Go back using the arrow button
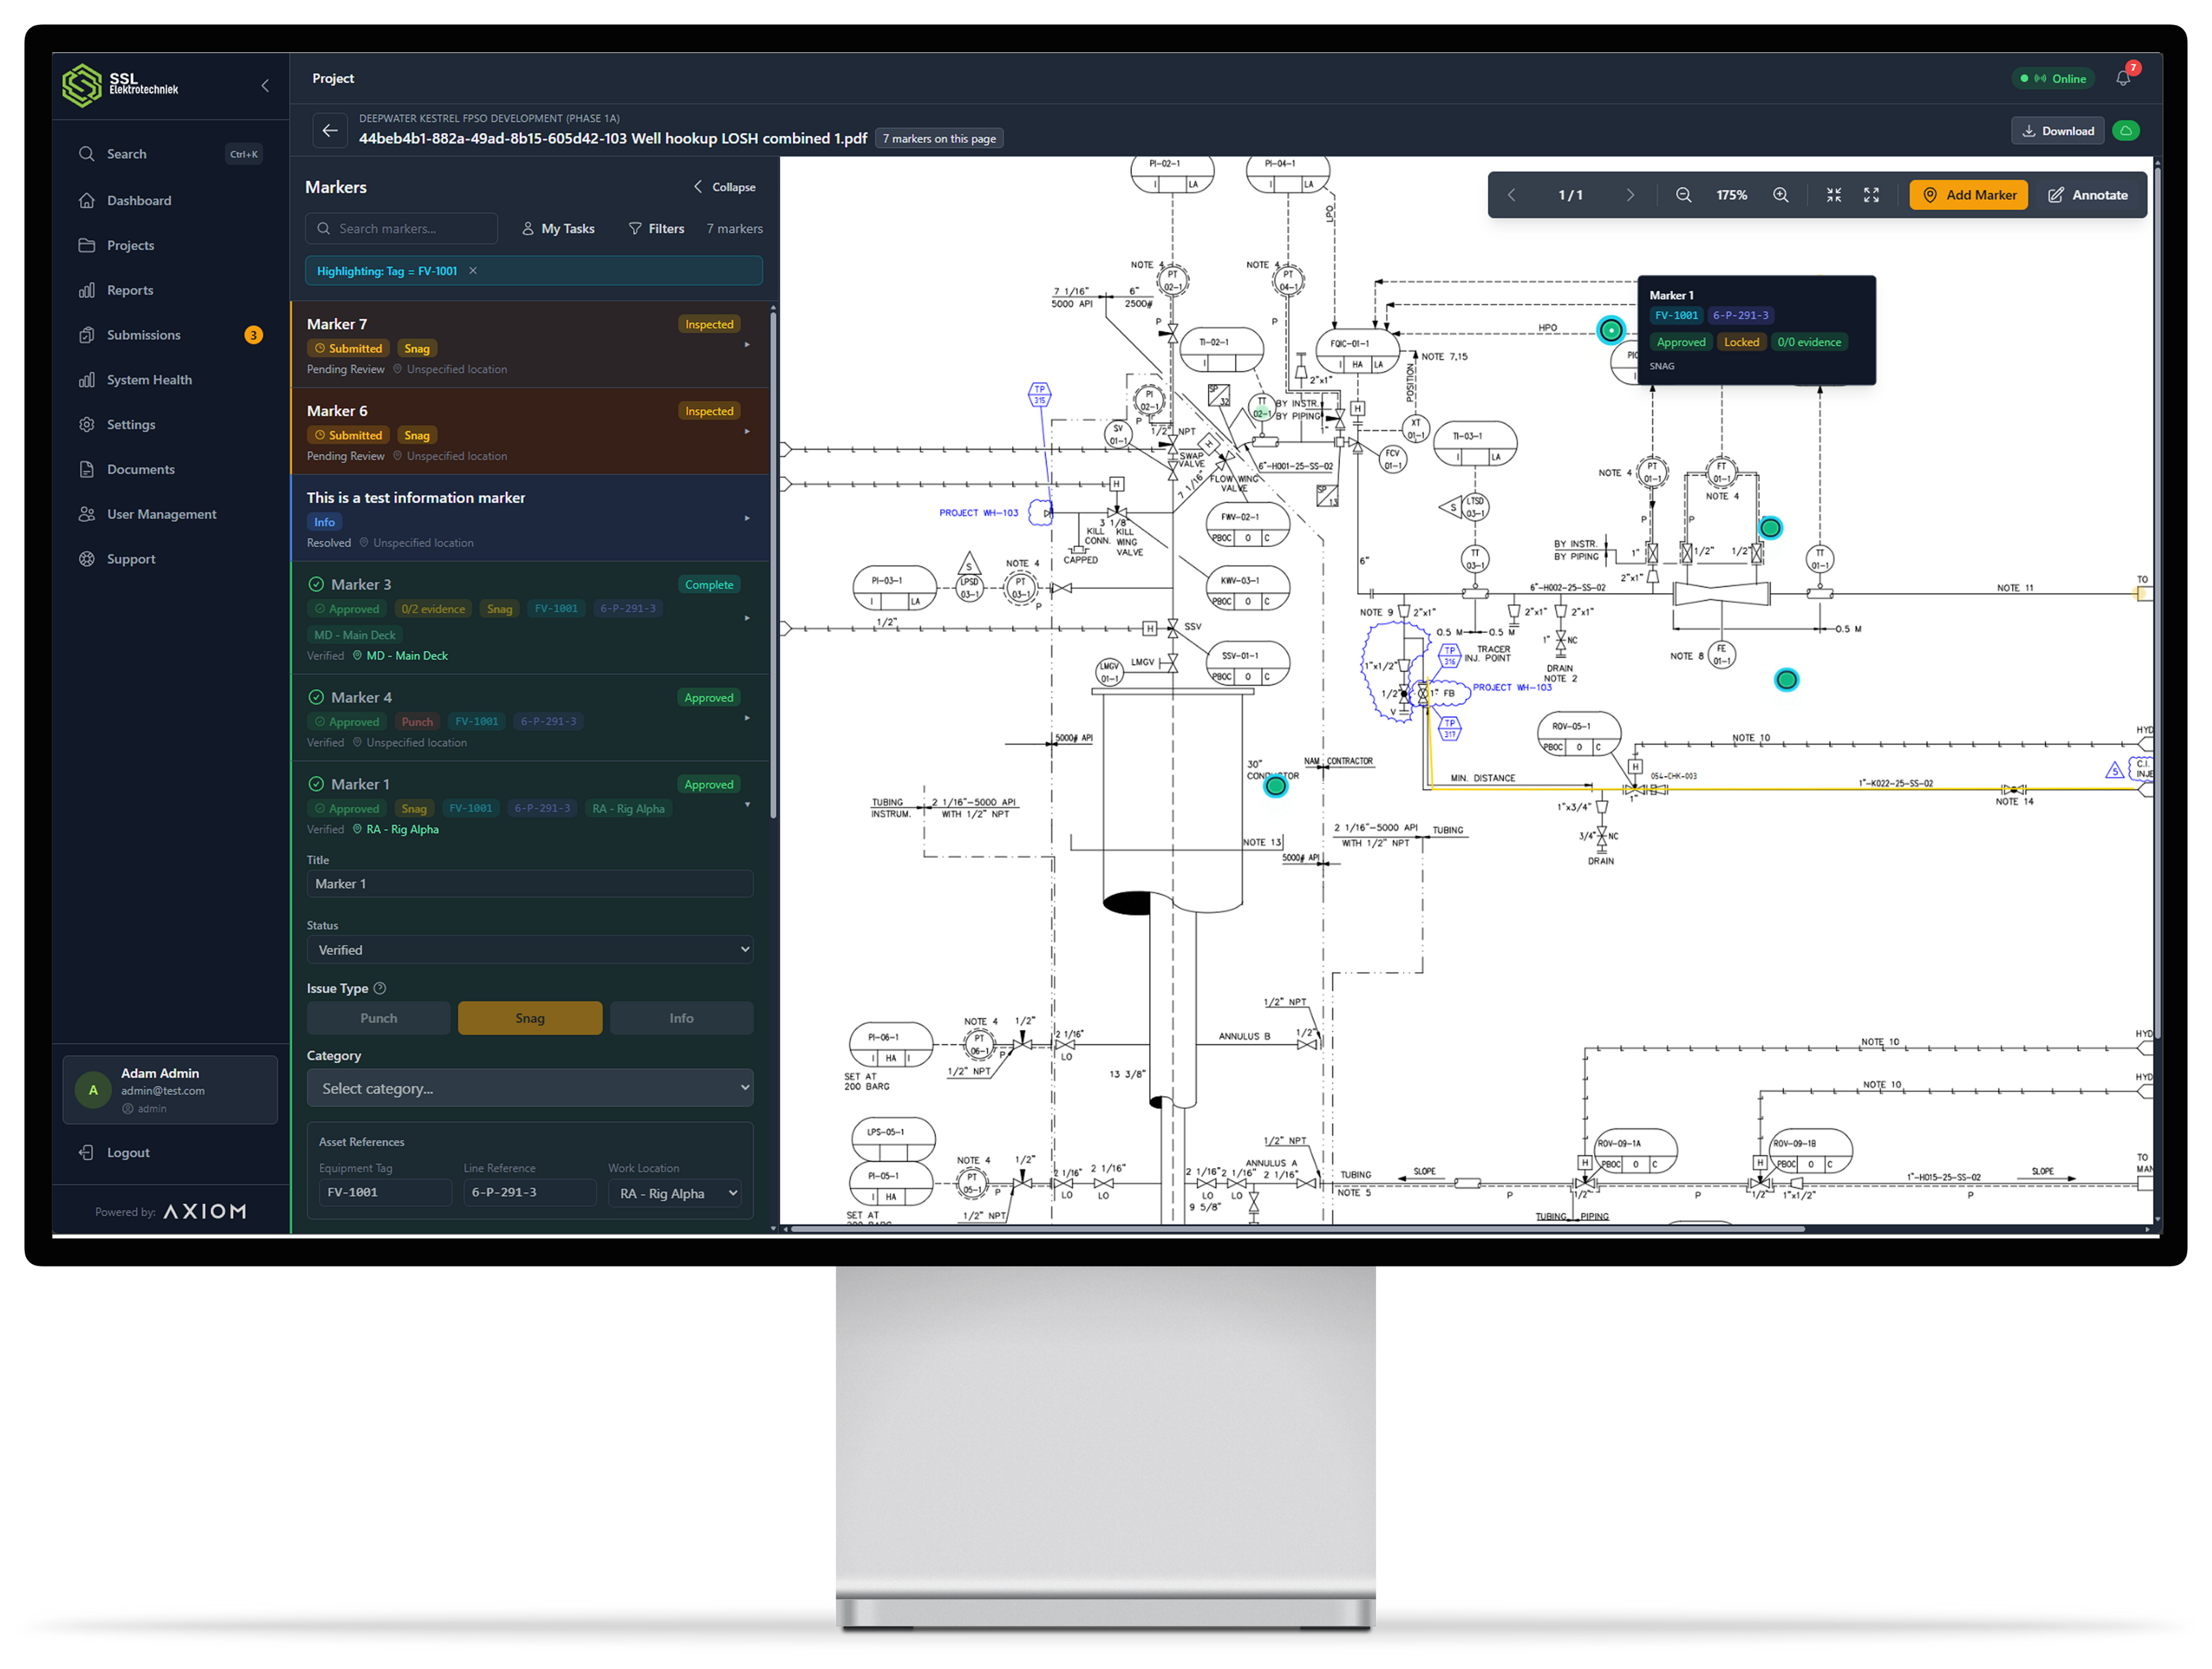The image size is (2212, 1669). click(x=330, y=131)
